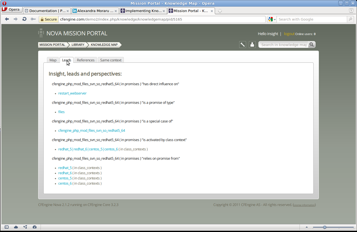
Task: Go to LIBRARY breadcrumb
Action: [78, 45]
